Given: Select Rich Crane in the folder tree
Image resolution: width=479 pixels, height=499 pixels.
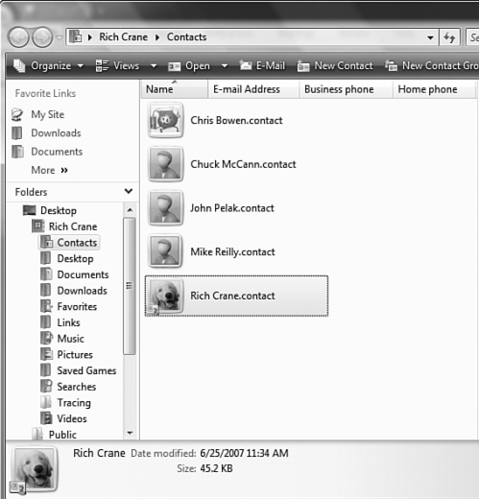Looking at the screenshot, I should (73, 226).
